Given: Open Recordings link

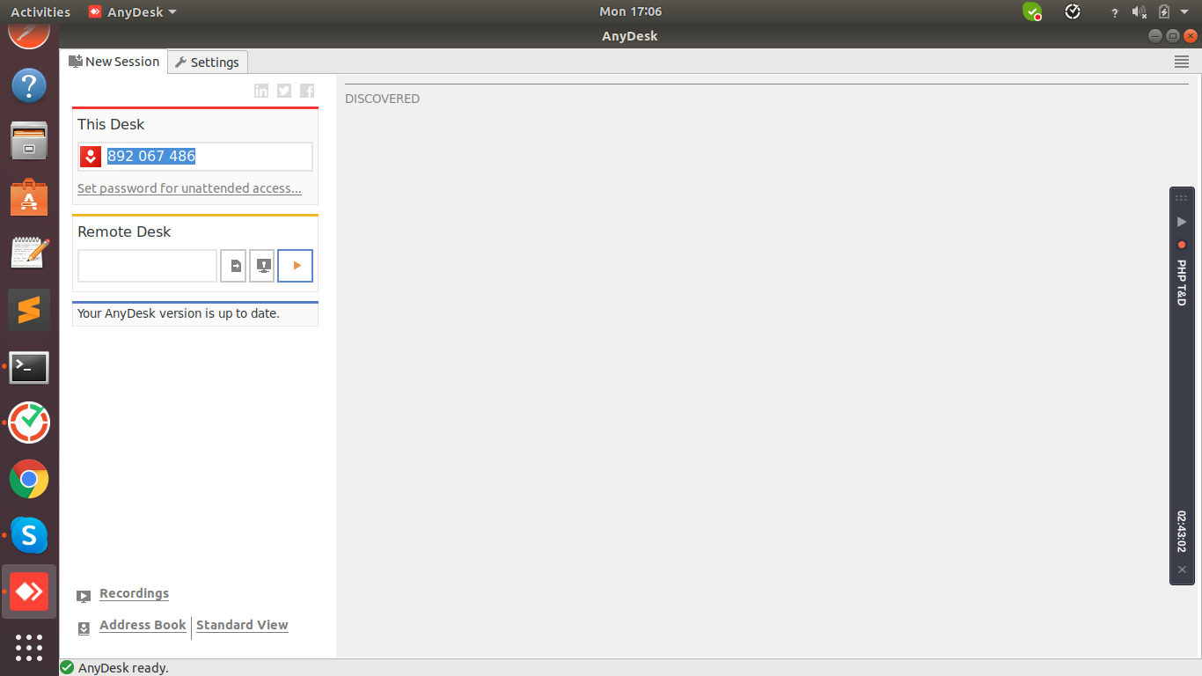Looking at the screenshot, I should 134,593.
